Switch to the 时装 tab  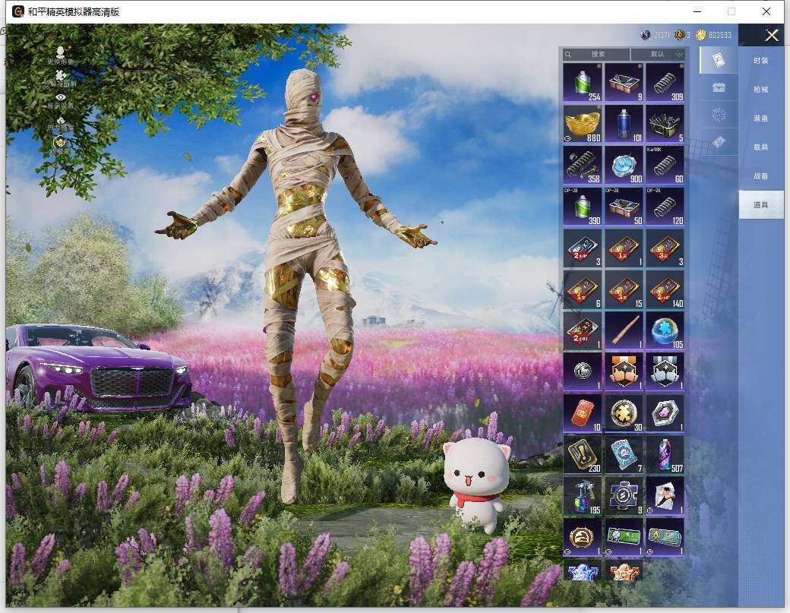pos(761,61)
